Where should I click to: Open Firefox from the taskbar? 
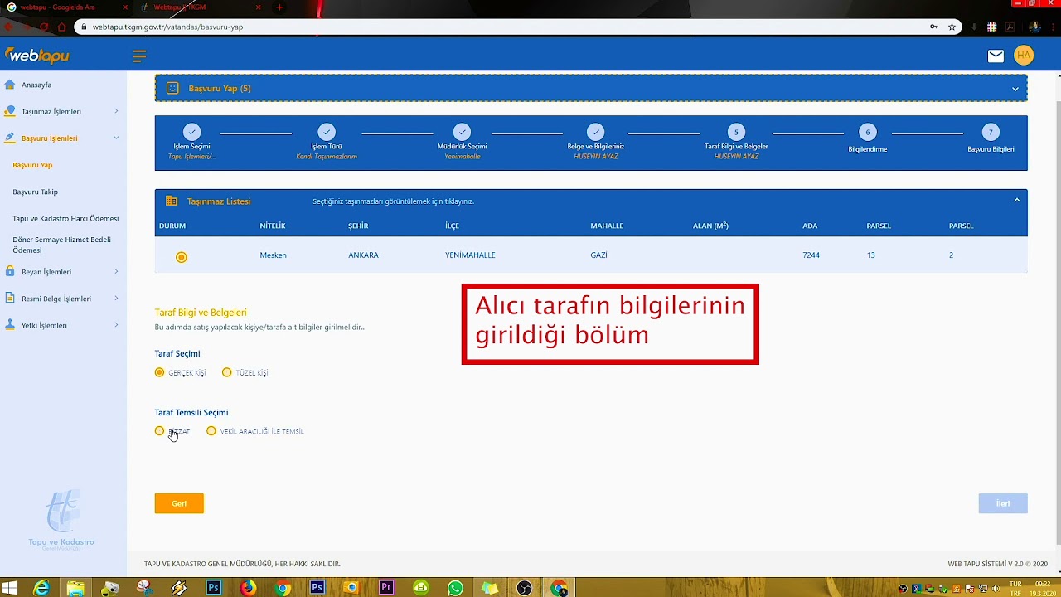pyautogui.click(x=248, y=588)
